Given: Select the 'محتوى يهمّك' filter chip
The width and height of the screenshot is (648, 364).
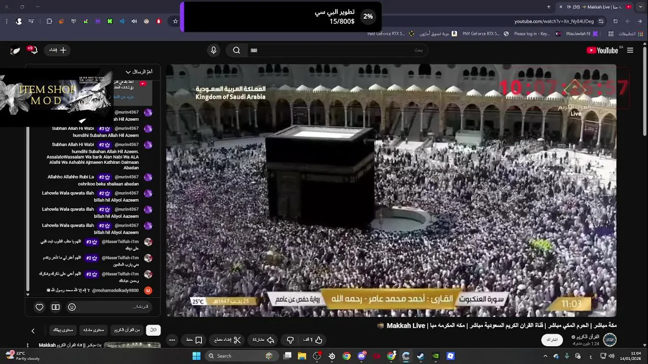Looking at the screenshot, I should [63, 330].
